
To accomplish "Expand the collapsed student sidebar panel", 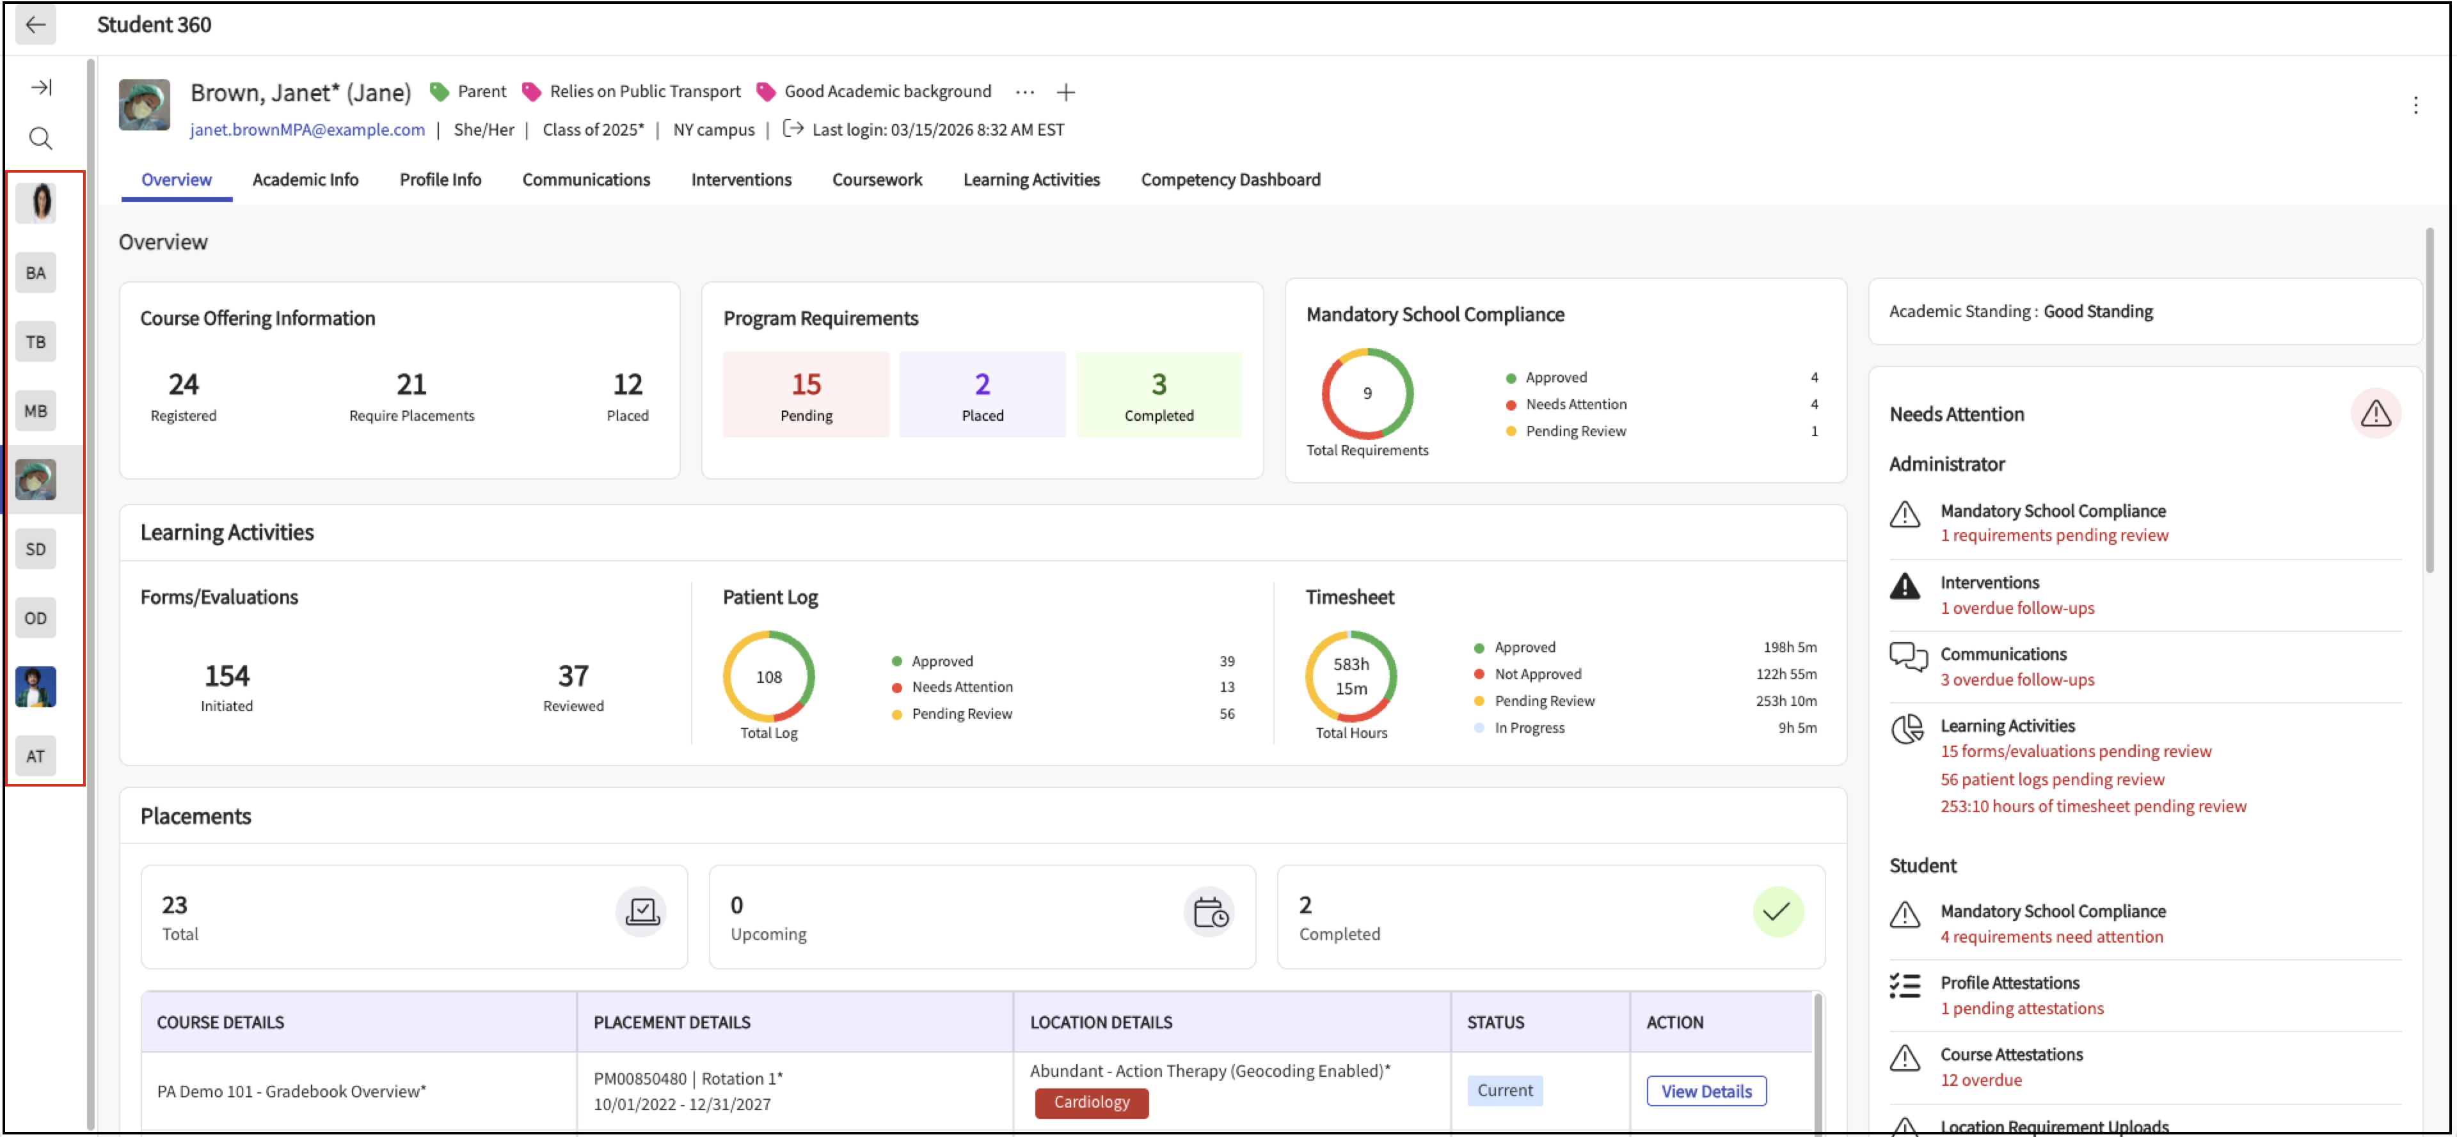I will 41,88.
